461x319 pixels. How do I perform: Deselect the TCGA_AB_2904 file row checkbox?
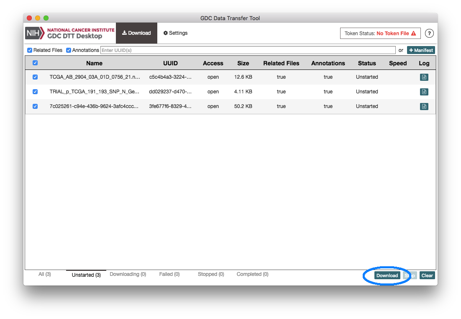click(x=35, y=77)
